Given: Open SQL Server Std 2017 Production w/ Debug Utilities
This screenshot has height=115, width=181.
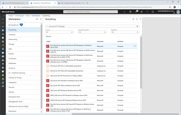Looking at the screenshot, I should 91,76.
